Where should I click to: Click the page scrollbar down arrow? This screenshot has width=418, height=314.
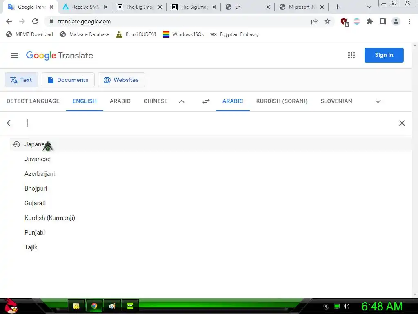(415, 295)
